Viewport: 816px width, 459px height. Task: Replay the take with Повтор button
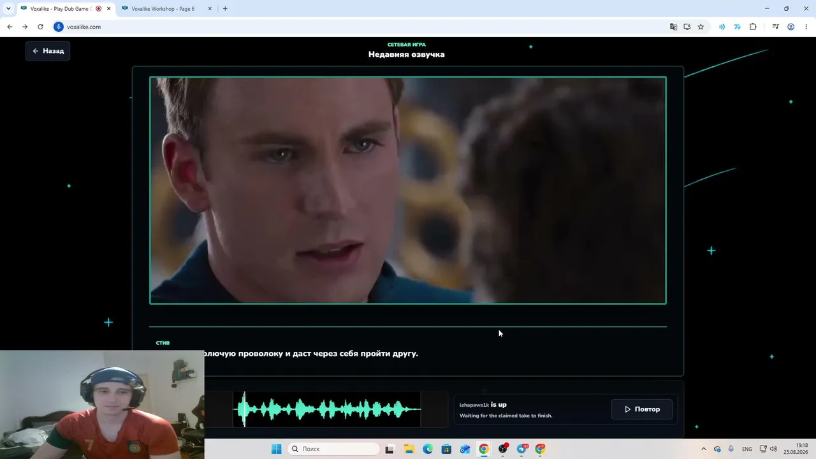(x=642, y=409)
